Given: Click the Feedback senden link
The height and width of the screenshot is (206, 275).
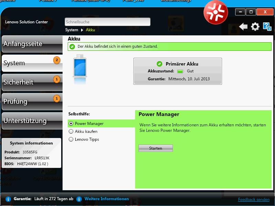Looking at the screenshot, I should click(254, 199).
